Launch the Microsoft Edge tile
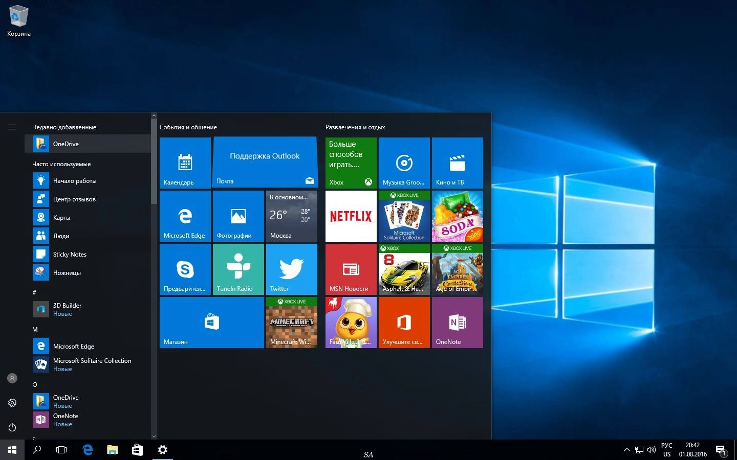This screenshot has width=737, height=460. click(x=185, y=216)
